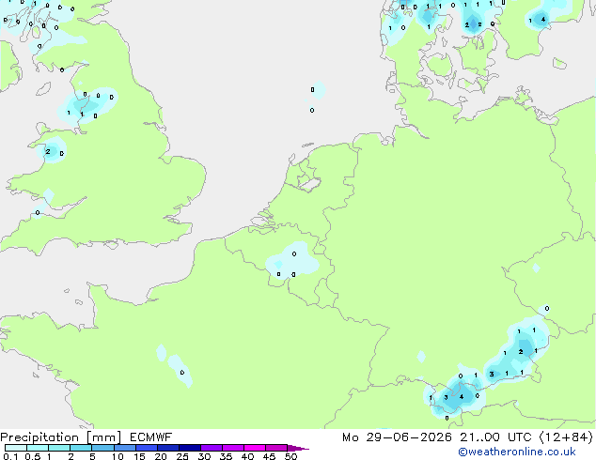Click the precipitation value "2" over Wales
This screenshot has height=460, width=596.
[x=48, y=151]
